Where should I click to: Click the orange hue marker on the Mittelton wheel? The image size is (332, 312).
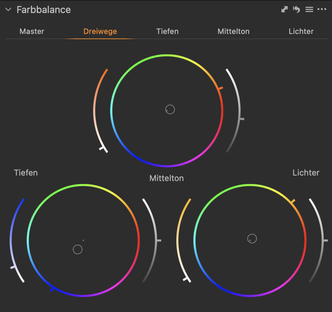click(x=220, y=89)
